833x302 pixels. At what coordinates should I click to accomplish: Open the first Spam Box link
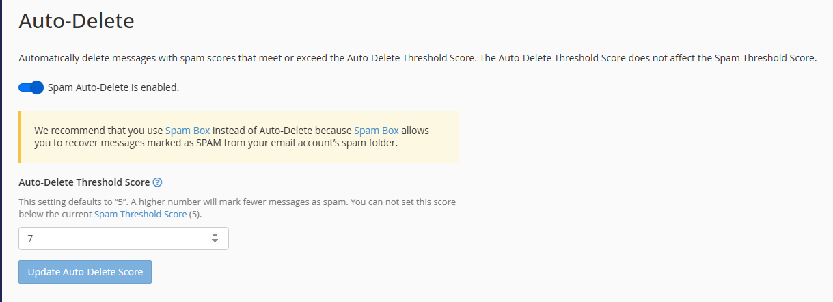click(x=187, y=130)
